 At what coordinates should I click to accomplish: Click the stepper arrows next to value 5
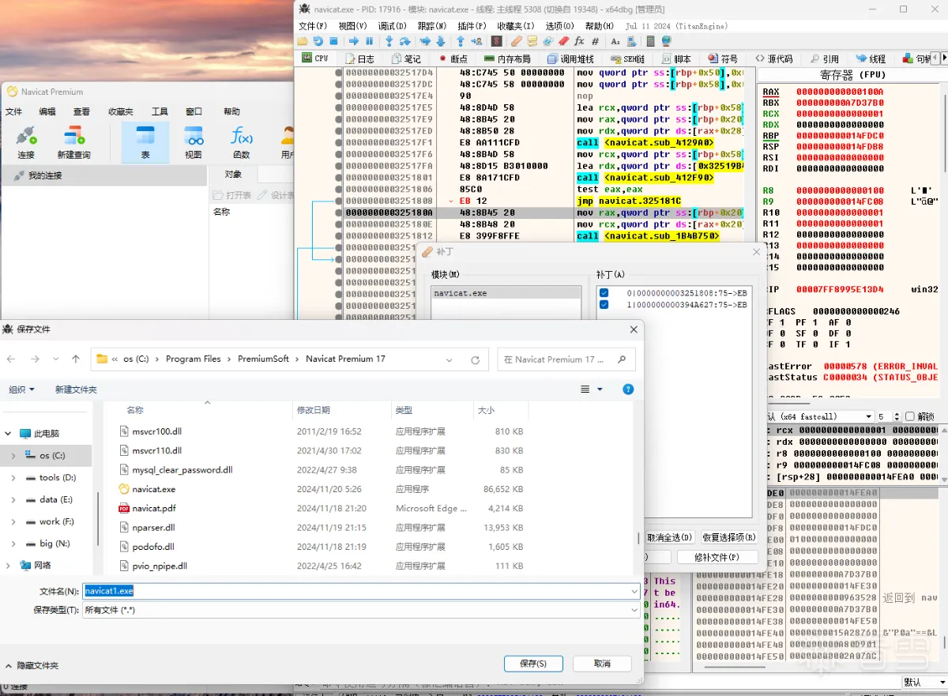coord(897,416)
